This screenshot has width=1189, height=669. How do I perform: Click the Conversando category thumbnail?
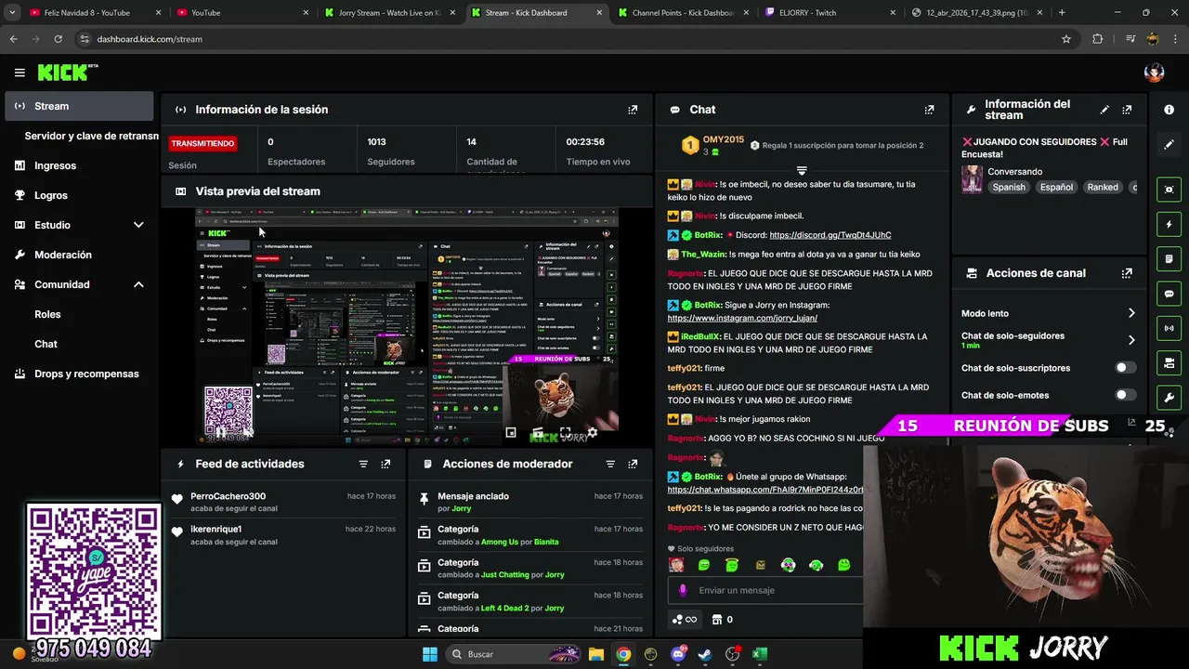click(972, 179)
